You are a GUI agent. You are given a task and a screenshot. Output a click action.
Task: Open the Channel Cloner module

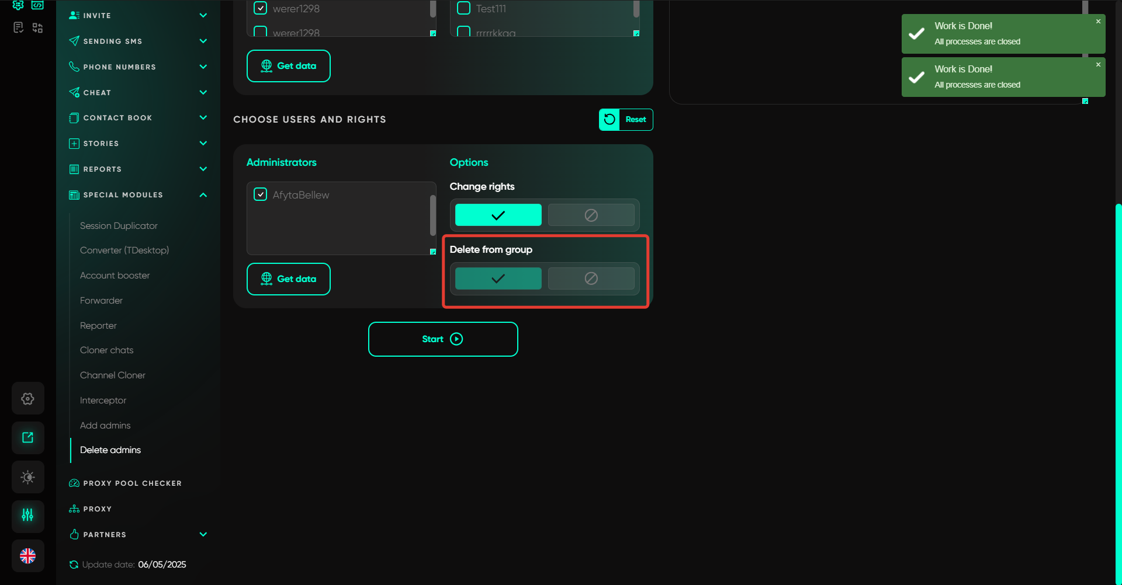tap(113, 375)
